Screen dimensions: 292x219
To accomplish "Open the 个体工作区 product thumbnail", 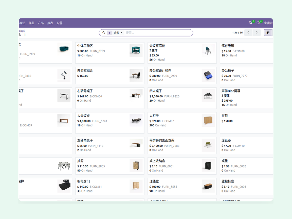I will click(136, 50).
